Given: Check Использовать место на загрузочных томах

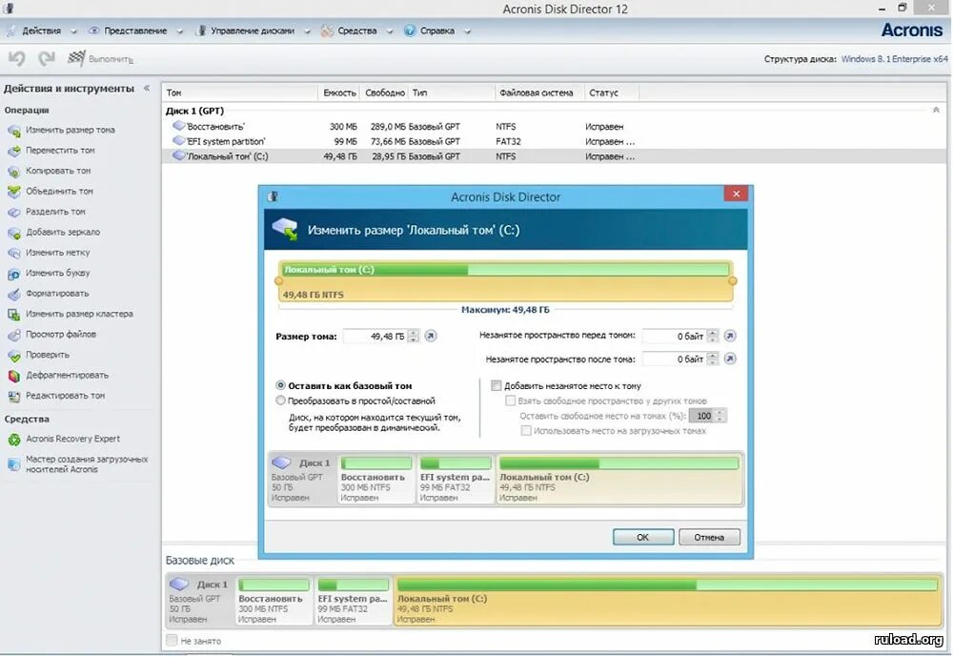Looking at the screenshot, I should coord(526,431).
